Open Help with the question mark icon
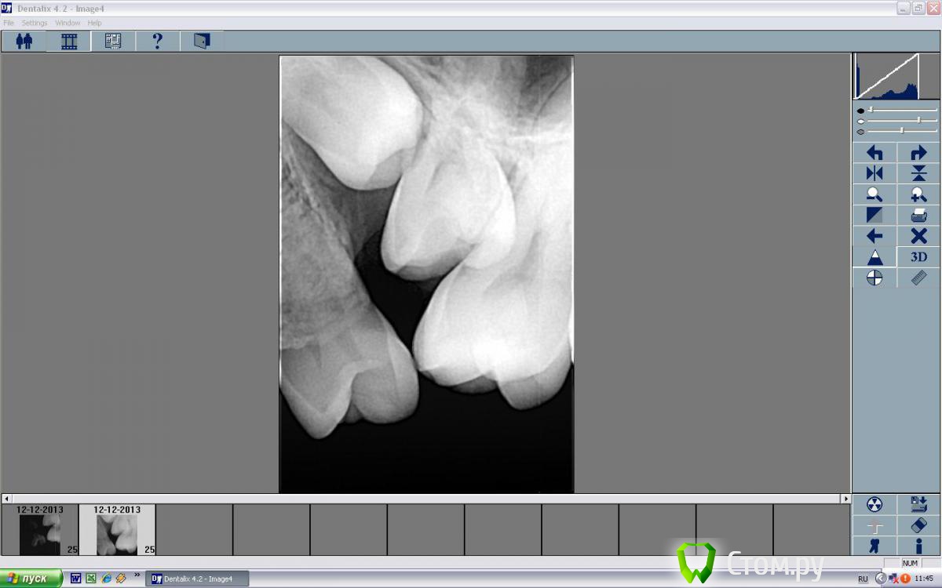Viewport: 942px width, 588px height. (x=157, y=40)
